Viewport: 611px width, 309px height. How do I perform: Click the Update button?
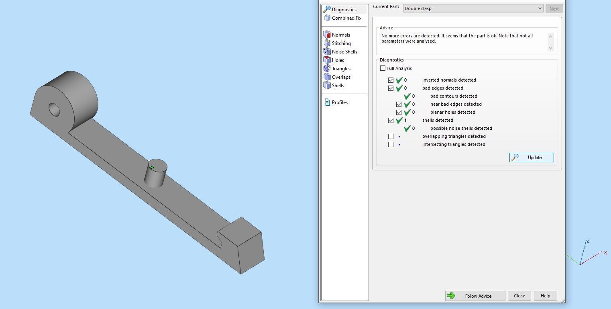pos(532,158)
